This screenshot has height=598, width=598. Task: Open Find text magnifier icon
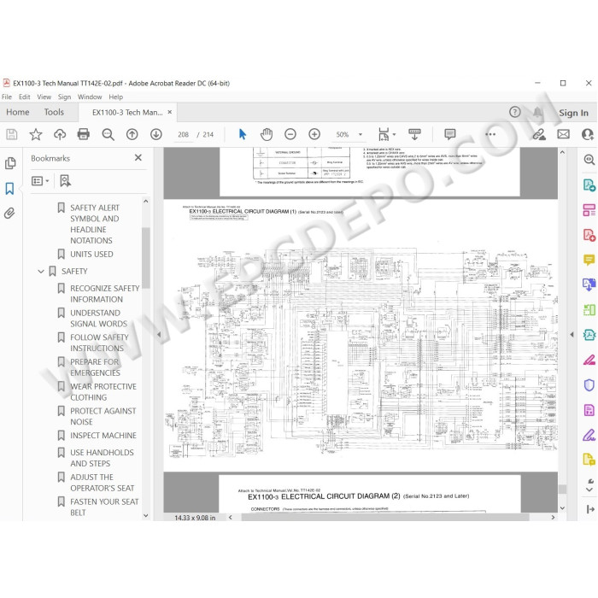pyautogui.click(x=108, y=134)
